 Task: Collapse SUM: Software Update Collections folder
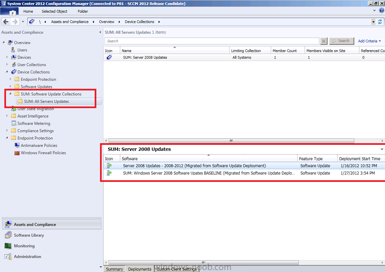click(x=10, y=93)
